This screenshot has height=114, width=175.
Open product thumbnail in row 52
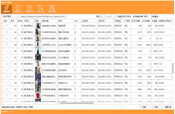pyautogui.click(x=38, y=70)
